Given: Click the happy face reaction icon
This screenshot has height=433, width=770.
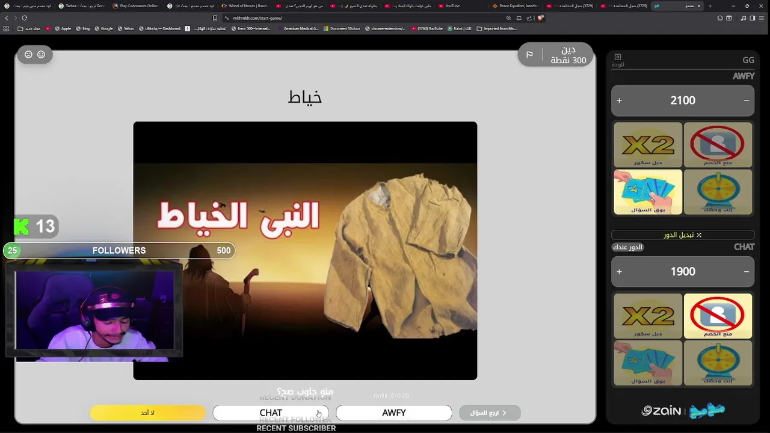Looking at the screenshot, I should 41,54.
